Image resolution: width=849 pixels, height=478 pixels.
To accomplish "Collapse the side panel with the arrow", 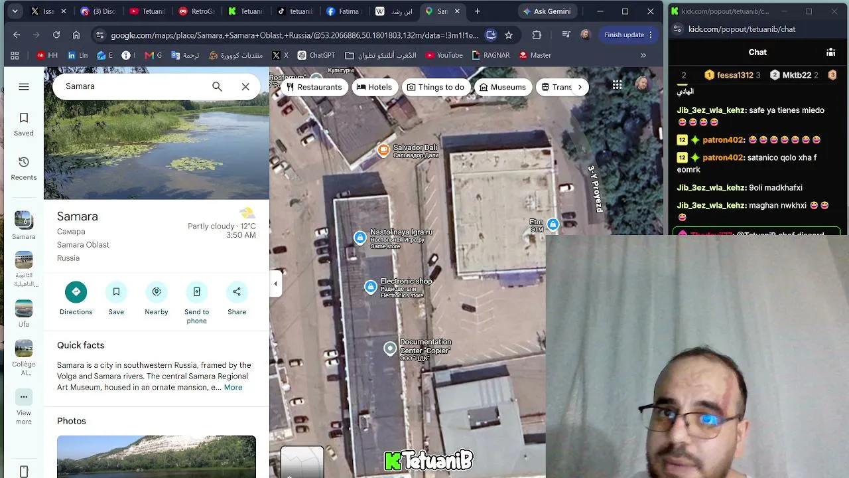I will click(x=275, y=284).
